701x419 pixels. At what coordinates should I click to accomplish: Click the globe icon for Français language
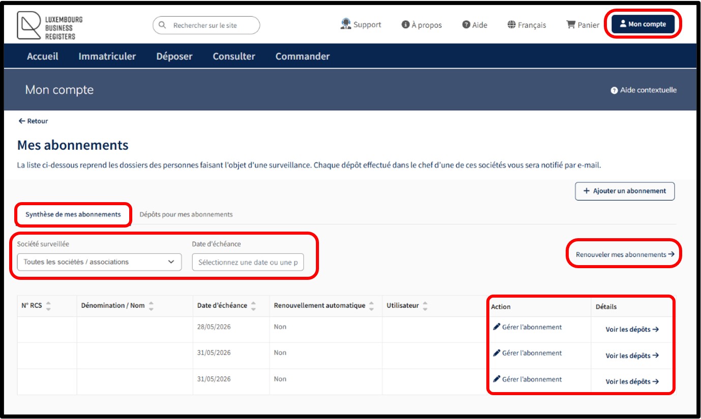tap(512, 25)
